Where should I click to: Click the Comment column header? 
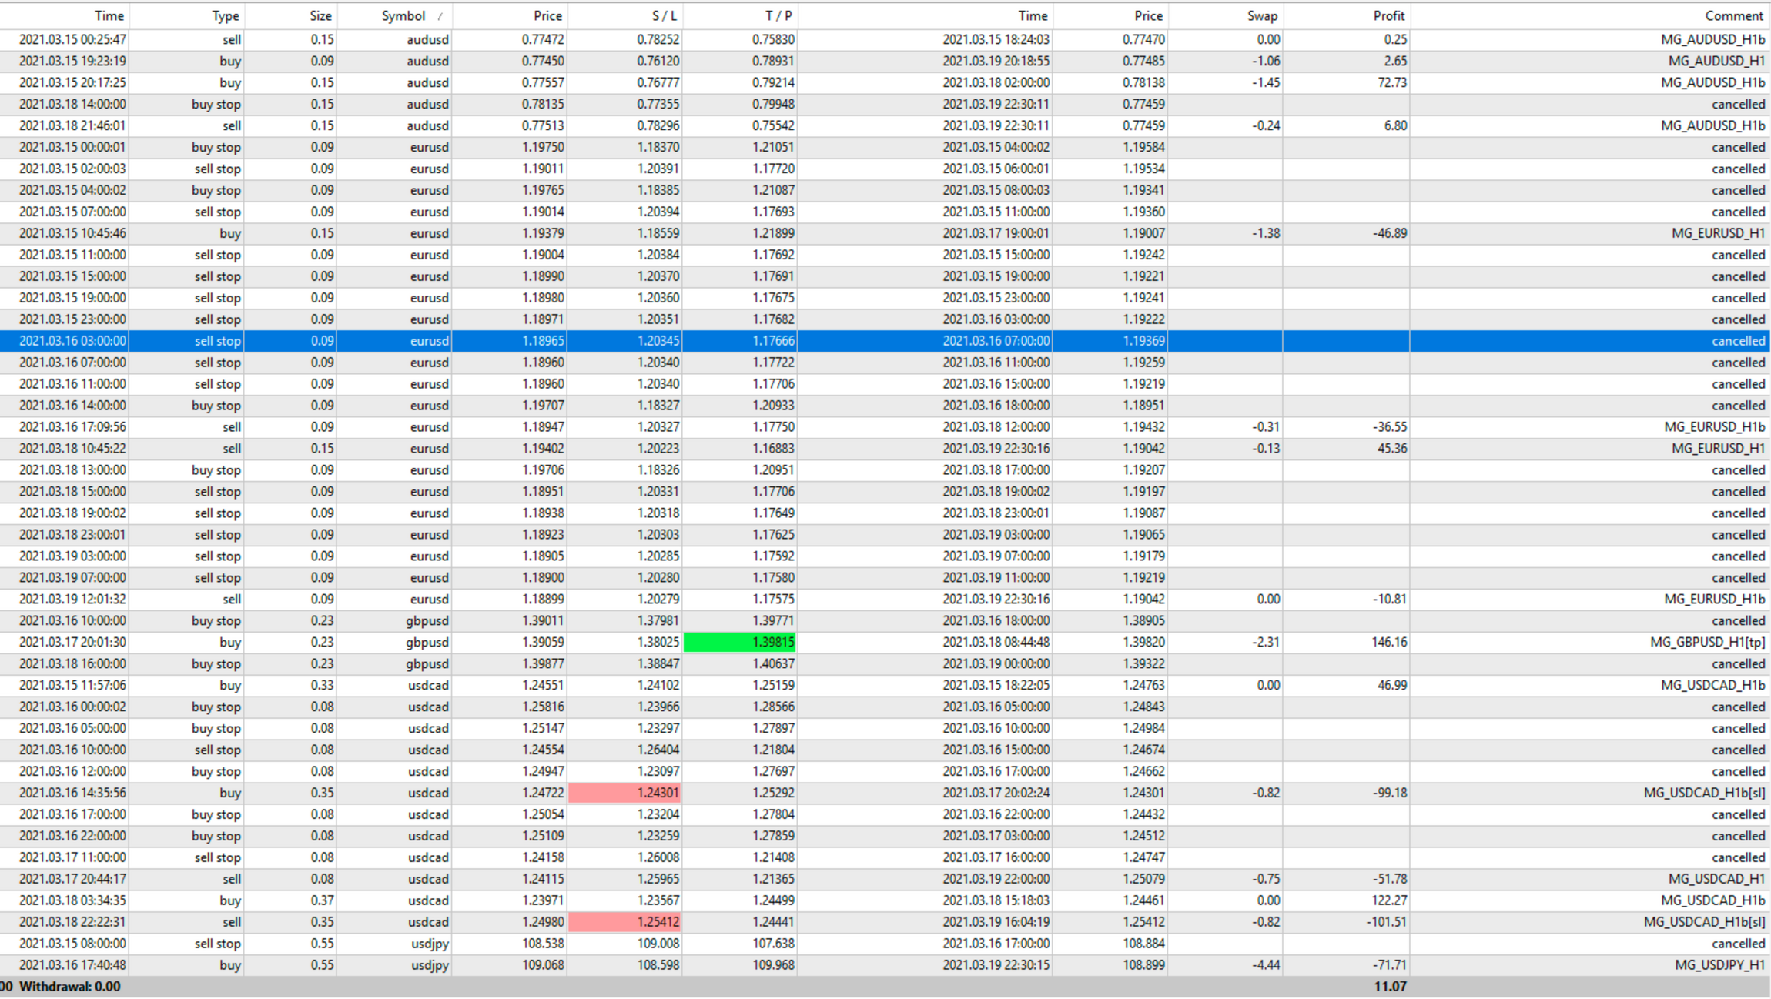tap(1733, 16)
